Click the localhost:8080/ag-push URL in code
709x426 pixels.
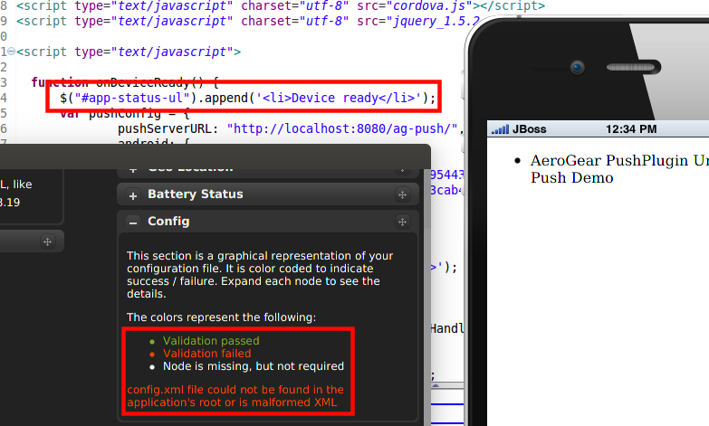(x=343, y=128)
